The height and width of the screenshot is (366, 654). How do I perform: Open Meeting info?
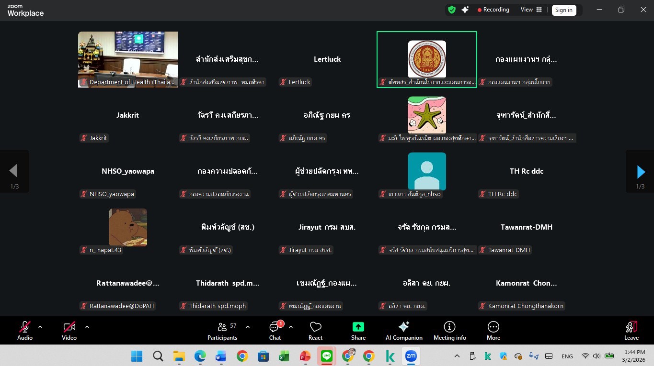tap(449, 331)
